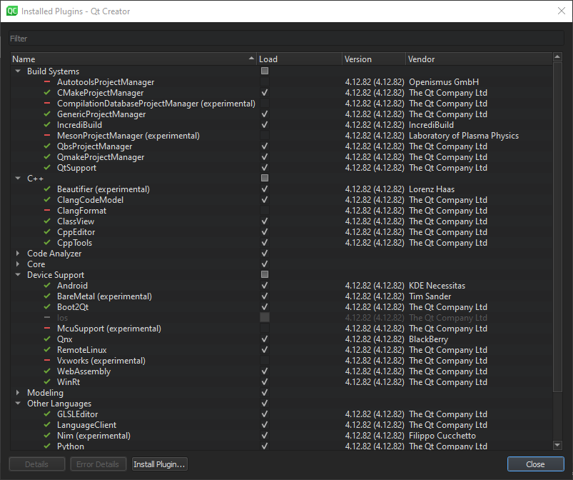Disable Load for the CppTools plugin

[264, 243]
